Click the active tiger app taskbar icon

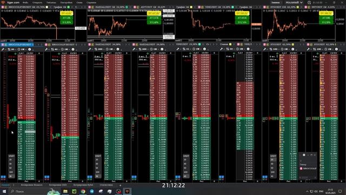tap(128, 191)
